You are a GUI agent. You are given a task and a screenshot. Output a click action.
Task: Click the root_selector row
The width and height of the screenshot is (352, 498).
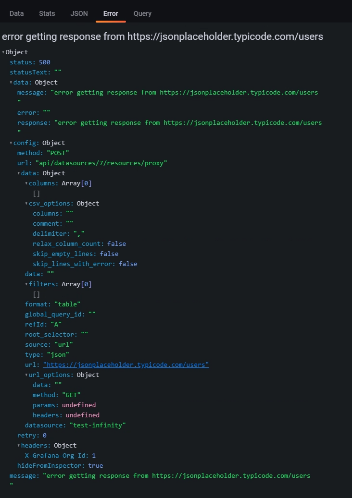(56, 334)
